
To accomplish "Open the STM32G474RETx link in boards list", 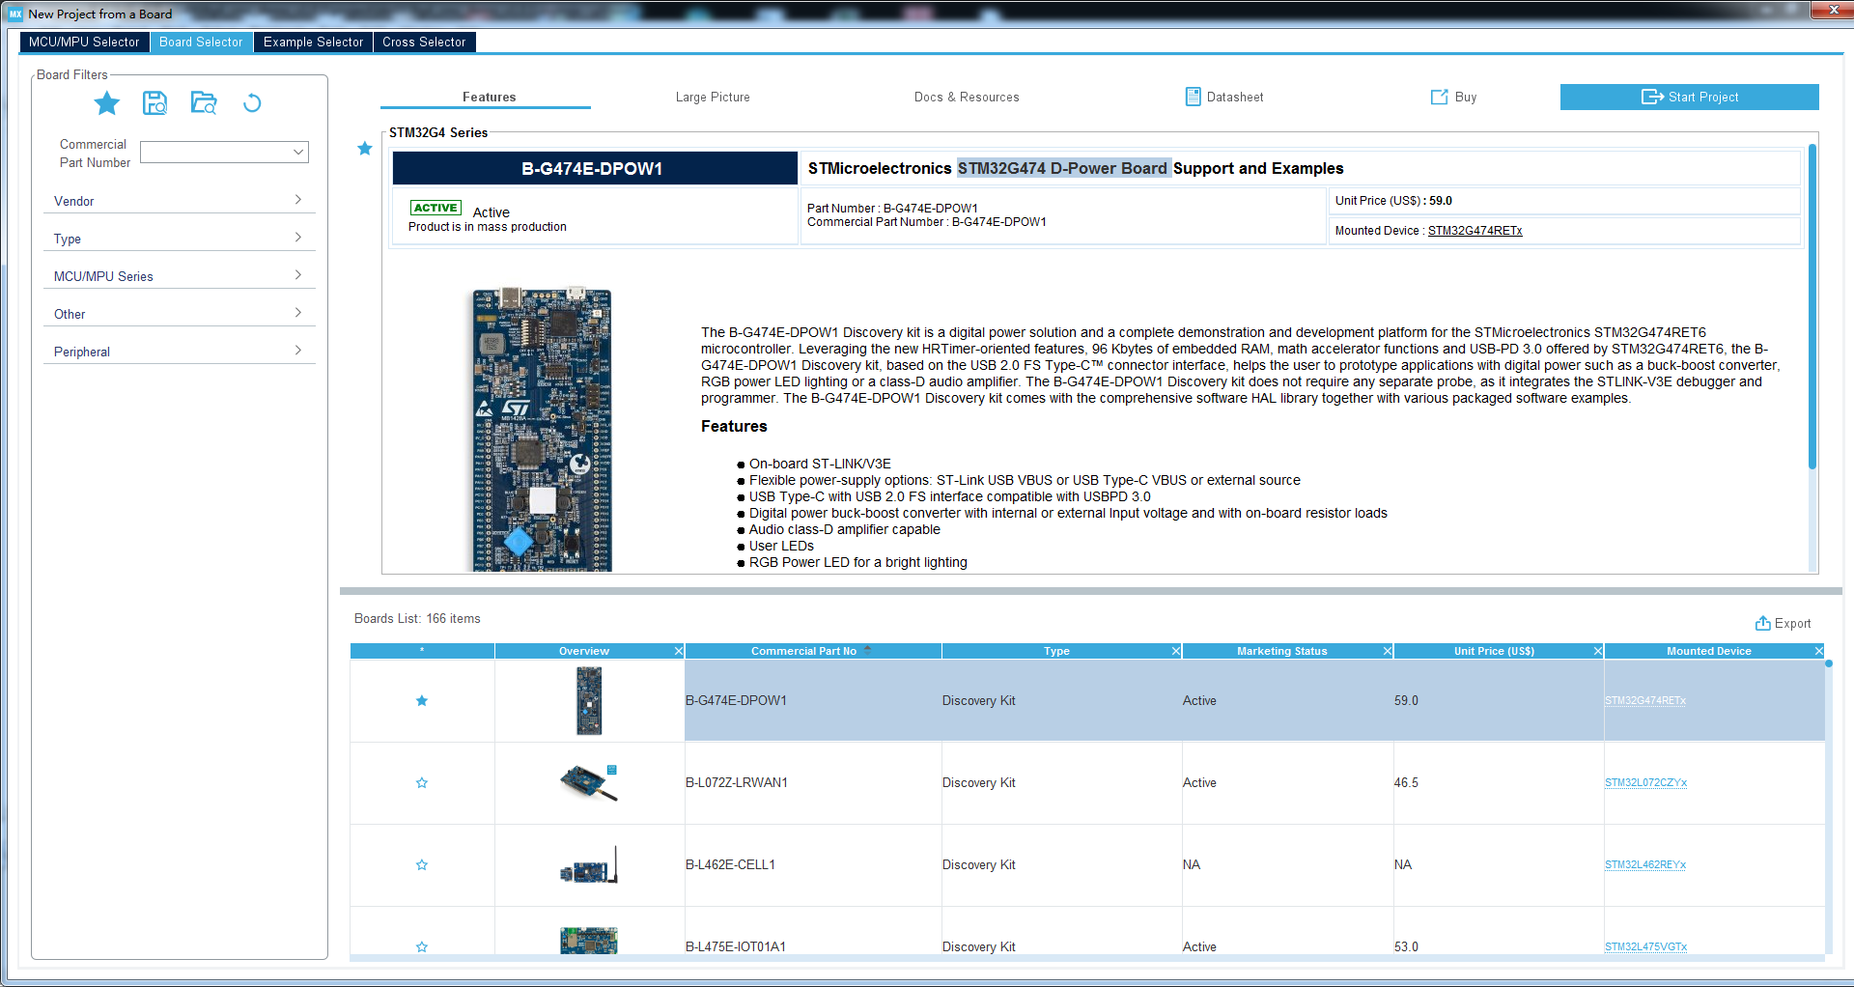I will (1644, 700).
